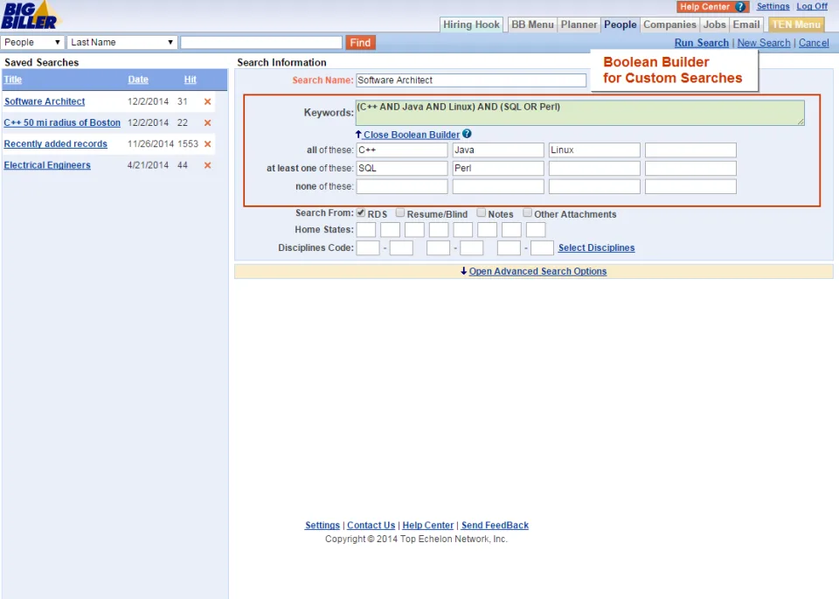Delete the Software Architect saved search

(x=208, y=101)
